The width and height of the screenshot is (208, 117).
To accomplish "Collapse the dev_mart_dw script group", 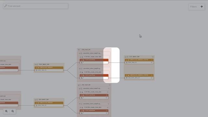I will (x=79, y=85).
